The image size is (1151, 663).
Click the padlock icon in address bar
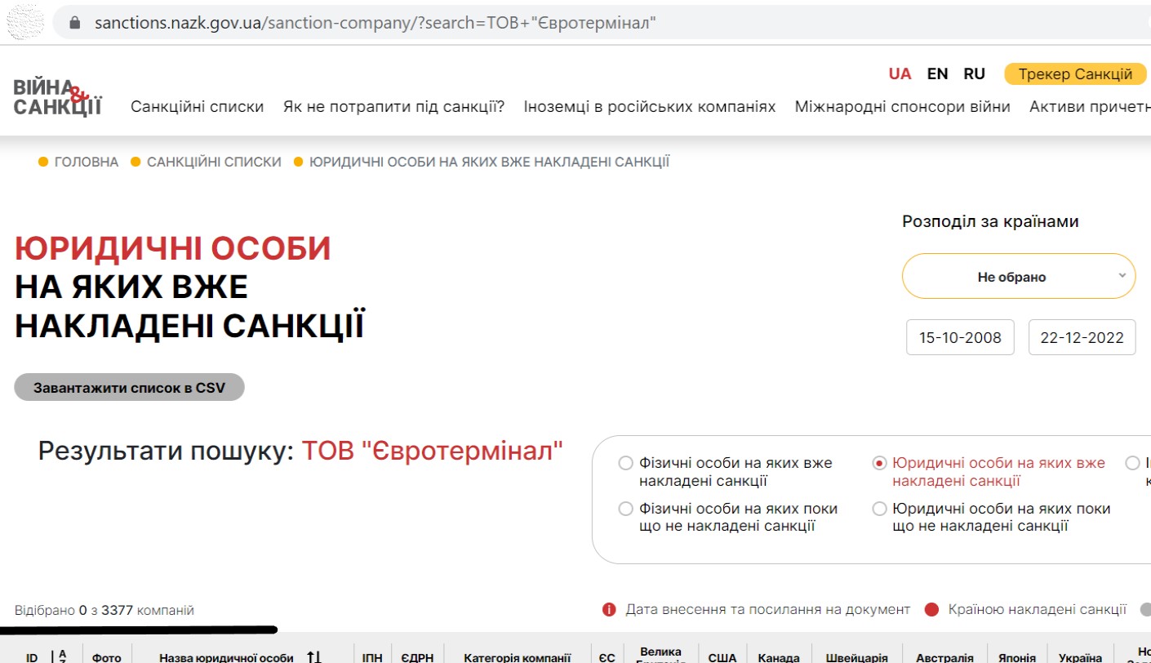[75, 23]
